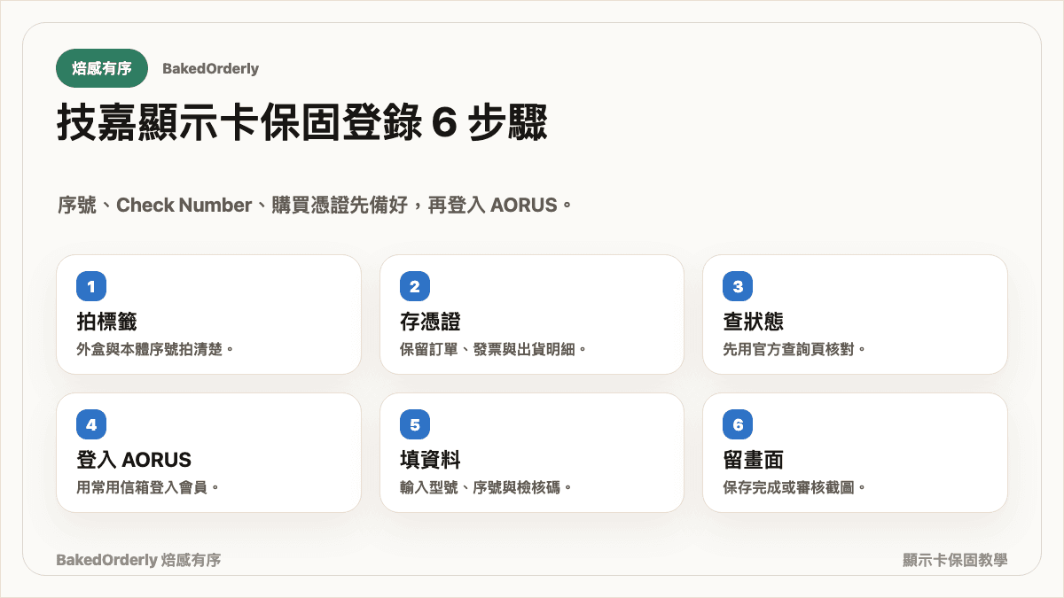Click the BakedOrderly text beside the badge
1064x598 pixels.
211,68
